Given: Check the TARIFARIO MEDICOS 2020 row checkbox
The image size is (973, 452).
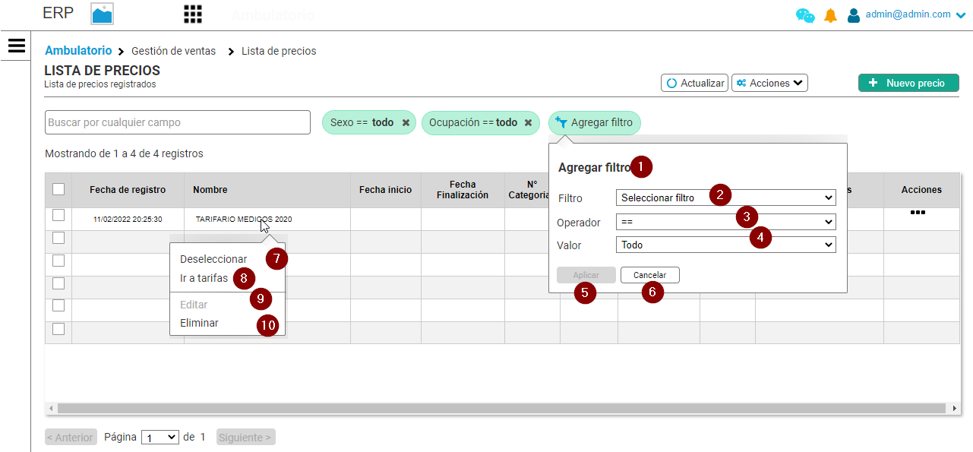Looking at the screenshot, I should (x=58, y=216).
